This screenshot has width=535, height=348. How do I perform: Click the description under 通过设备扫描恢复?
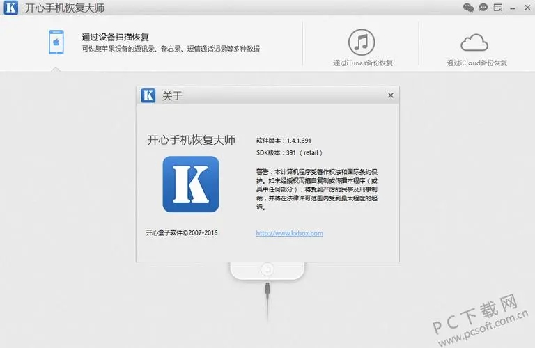click(171, 49)
